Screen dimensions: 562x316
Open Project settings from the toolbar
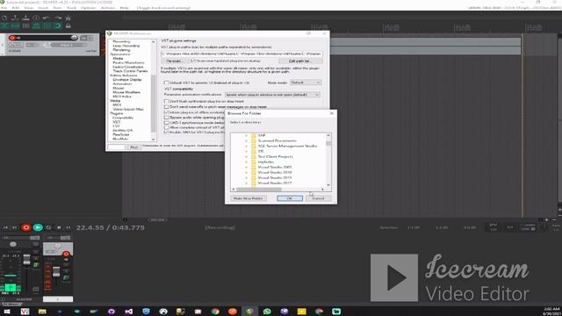[x=36, y=18]
